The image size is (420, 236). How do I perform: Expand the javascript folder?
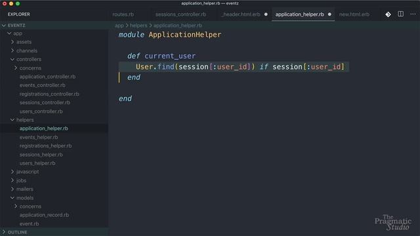pos(12,172)
